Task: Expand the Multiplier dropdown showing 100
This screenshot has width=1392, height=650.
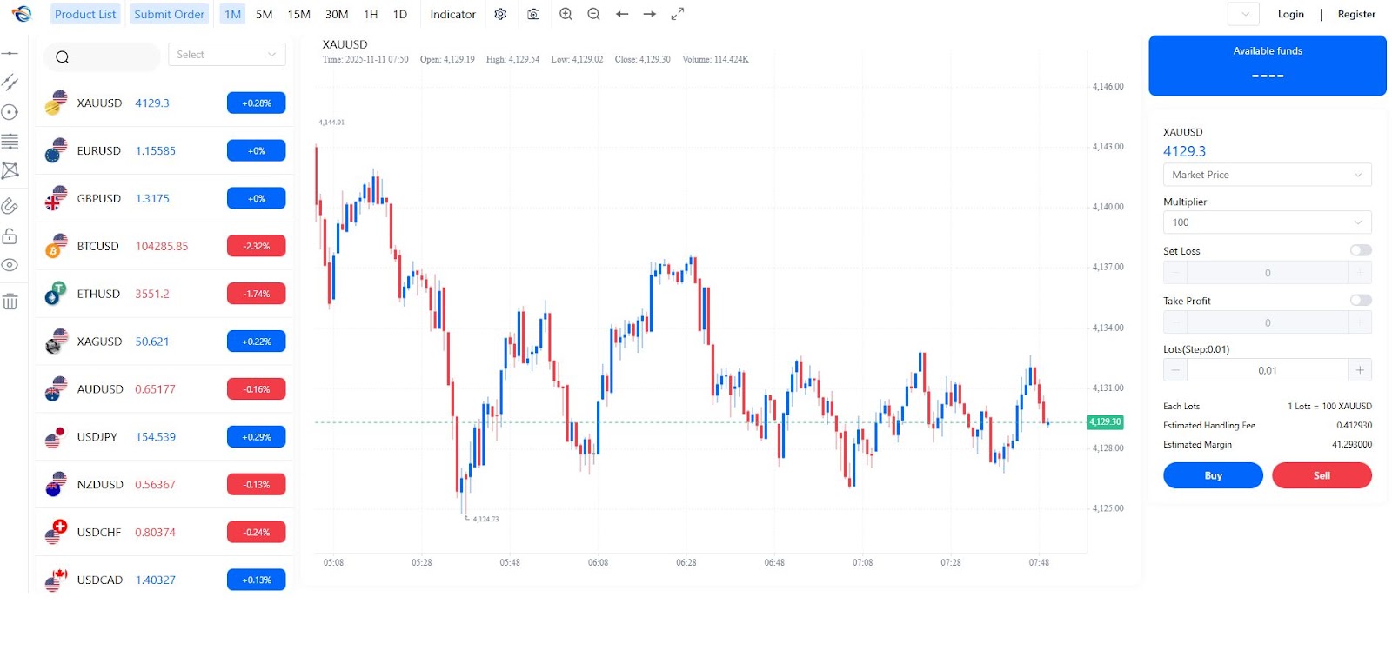Action: [x=1267, y=222]
